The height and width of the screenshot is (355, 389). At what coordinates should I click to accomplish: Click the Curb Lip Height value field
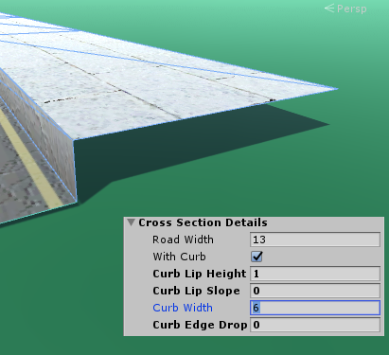coord(315,274)
